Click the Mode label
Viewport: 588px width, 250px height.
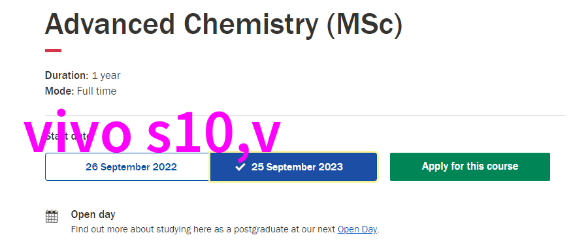59,91
